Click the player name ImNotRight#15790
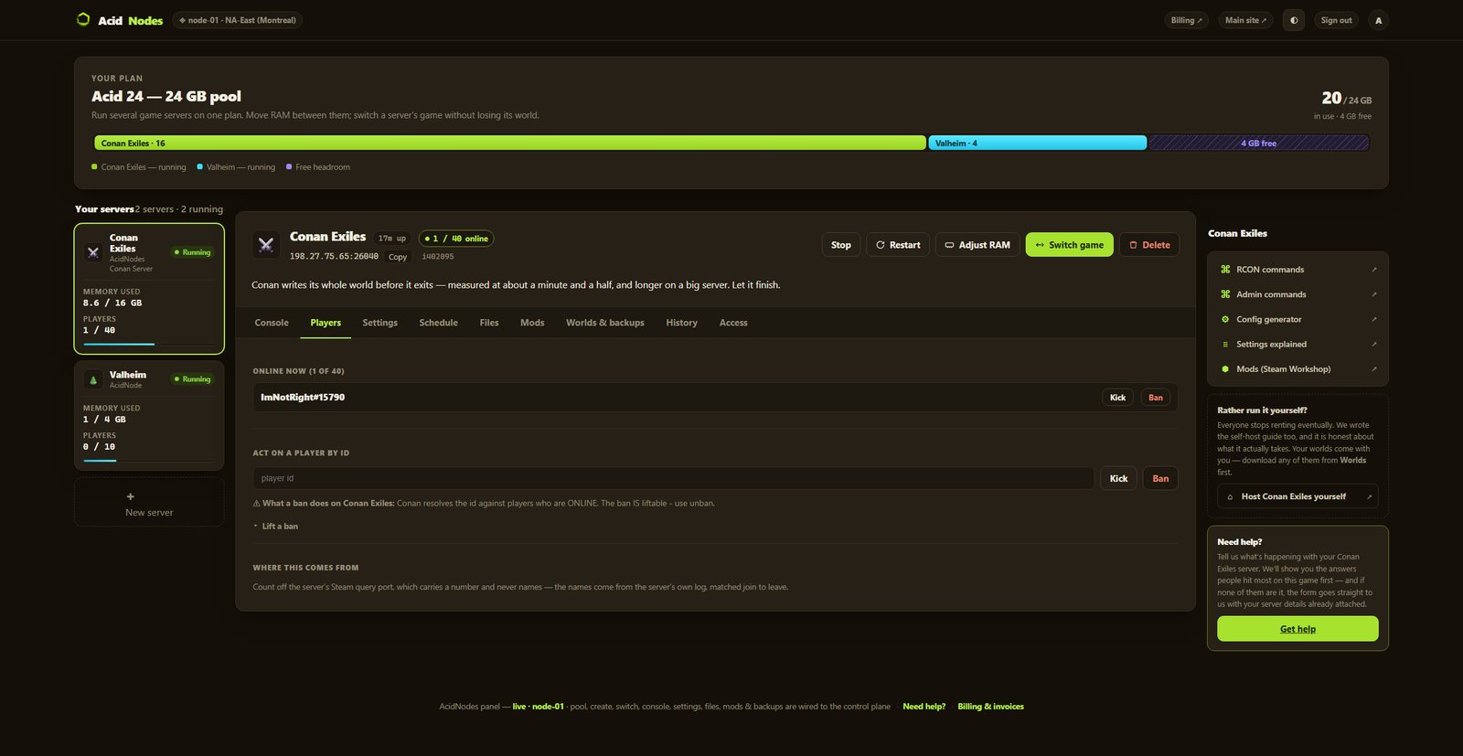Screen dimensions: 1463x756 (303, 398)
